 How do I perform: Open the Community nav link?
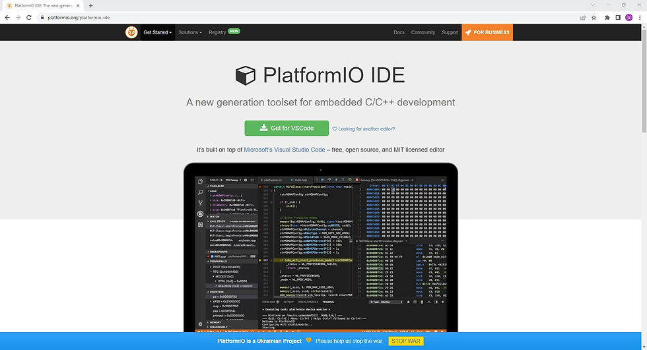click(x=423, y=32)
